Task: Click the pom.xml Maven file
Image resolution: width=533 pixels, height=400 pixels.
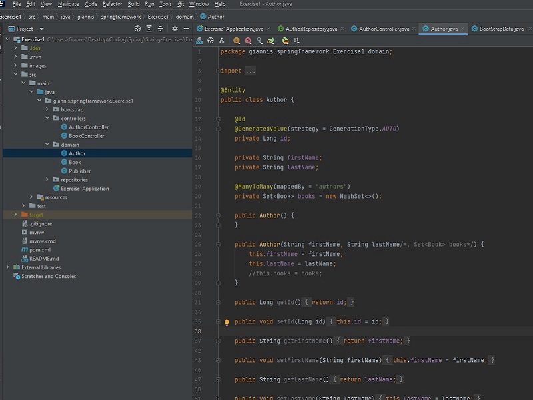Action: click(x=40, y=250)
